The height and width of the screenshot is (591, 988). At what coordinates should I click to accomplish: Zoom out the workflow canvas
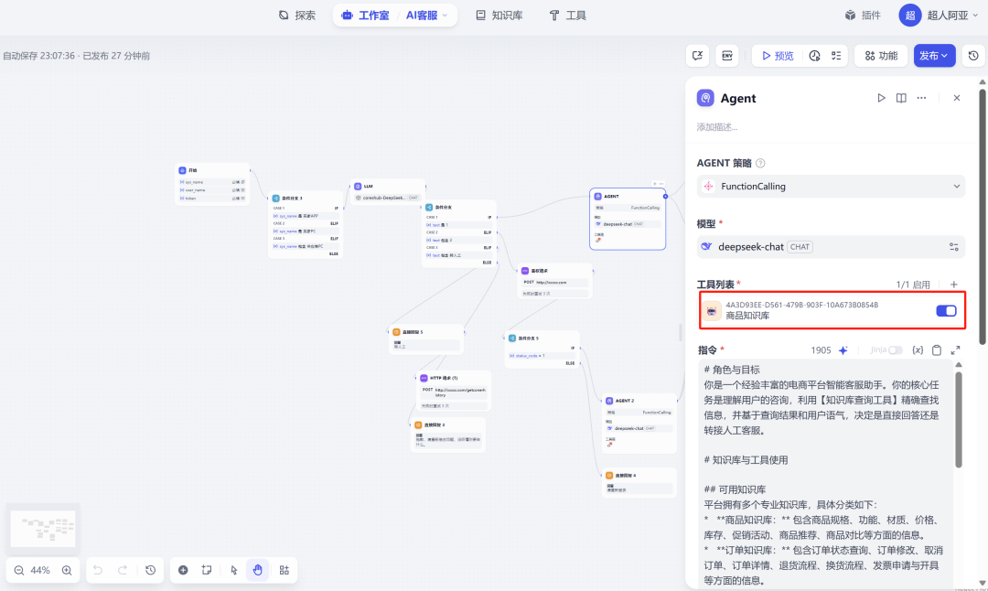click(19, 570)
